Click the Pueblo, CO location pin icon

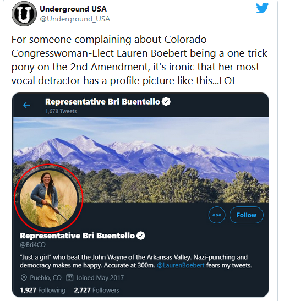[x=24, y=278]
